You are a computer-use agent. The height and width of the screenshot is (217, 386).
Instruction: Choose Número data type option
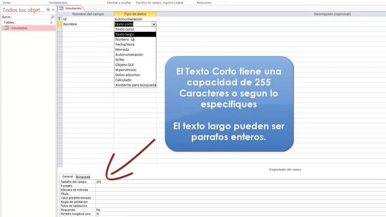[135, 39]
